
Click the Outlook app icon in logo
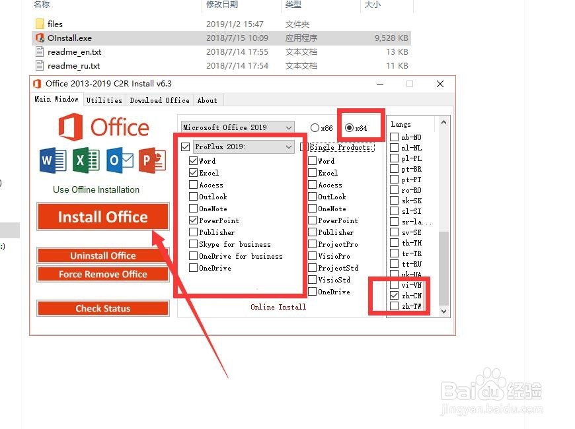point(120,160)
